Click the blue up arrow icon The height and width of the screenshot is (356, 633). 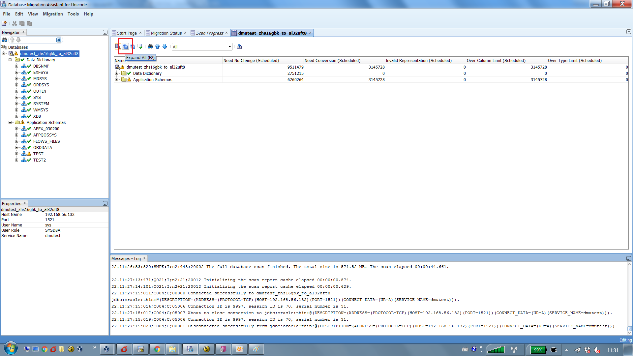[158, 46]
